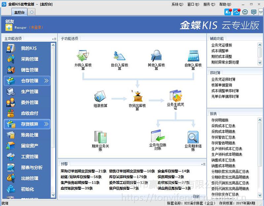264x206 pixels.
Task: Open the 采购成本汇总表 report
Action: pos(223,126)
